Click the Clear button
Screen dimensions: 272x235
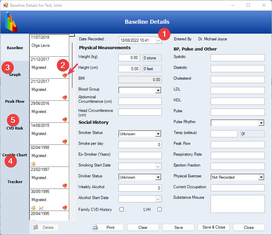[x=143, y=228]
